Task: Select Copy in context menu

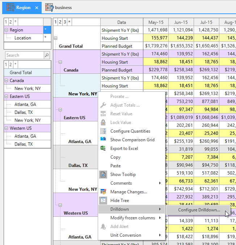Action: pos(131,157)
